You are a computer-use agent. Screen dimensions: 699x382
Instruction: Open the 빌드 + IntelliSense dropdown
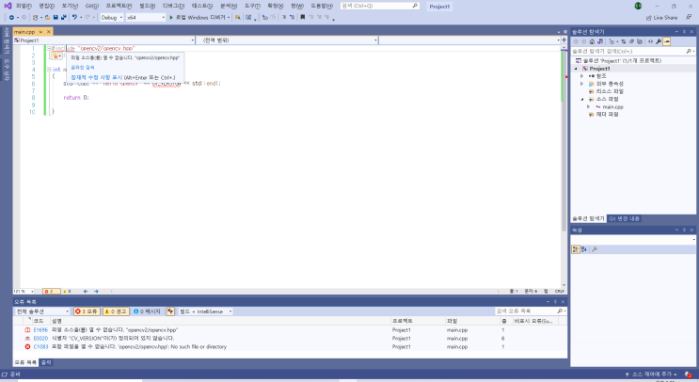(205, 311)
